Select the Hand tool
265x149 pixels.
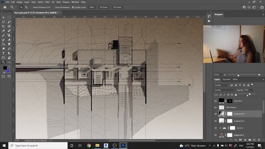[9, 58]
